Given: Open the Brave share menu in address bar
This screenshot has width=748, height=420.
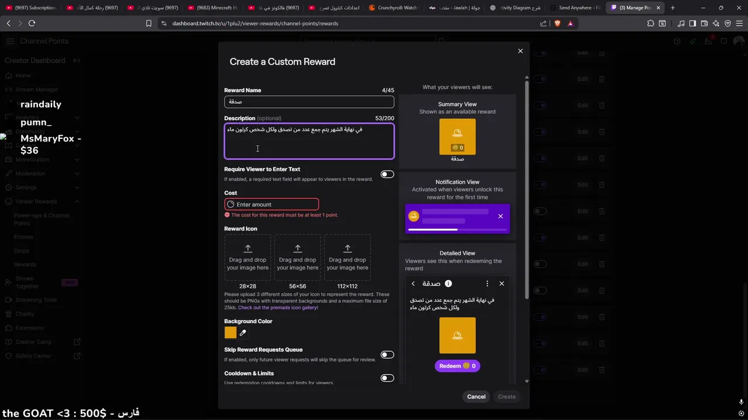Looking at the screenshot, I should click(x=543, y=23).
